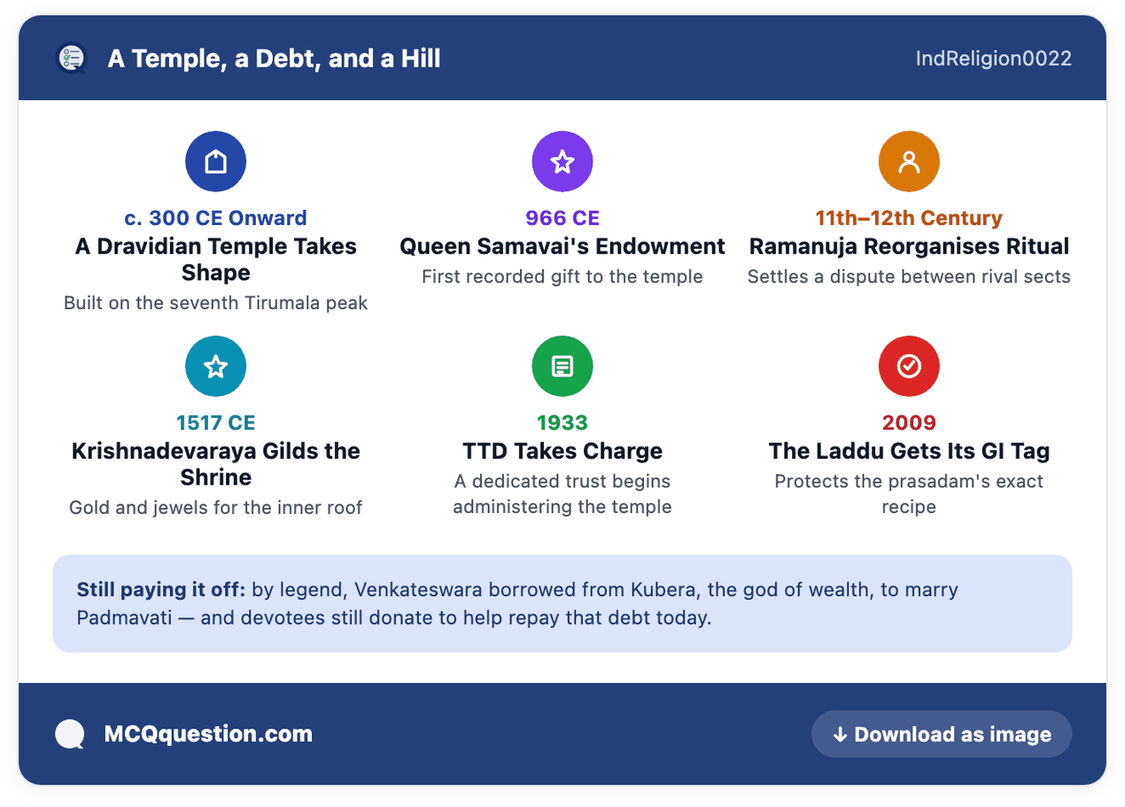Click the Ramanuja Reorganises Ritual heading
The height and width of the screenshot is (807, 1125).
point(909,246)
